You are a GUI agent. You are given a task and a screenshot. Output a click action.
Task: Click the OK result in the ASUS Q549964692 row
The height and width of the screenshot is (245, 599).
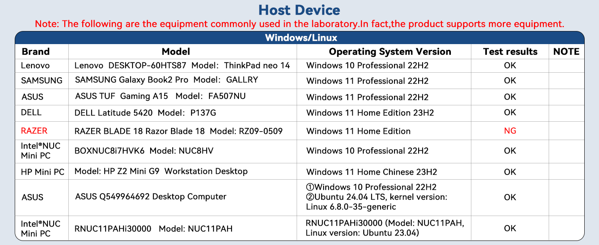pos(510,197)
